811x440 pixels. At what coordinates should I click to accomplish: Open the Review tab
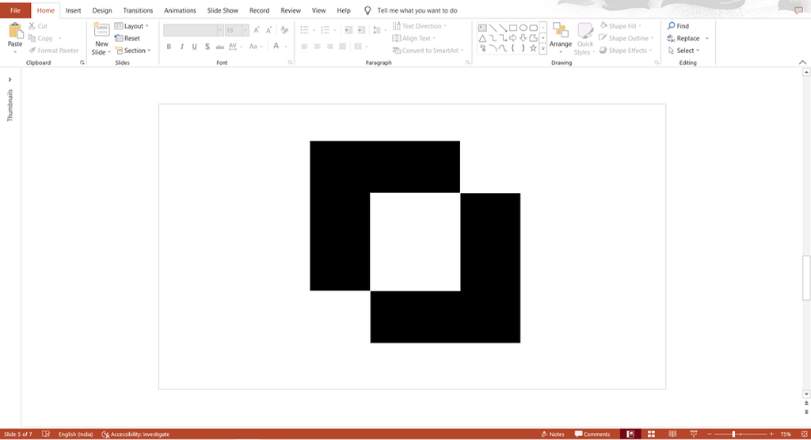pos(290,10)
